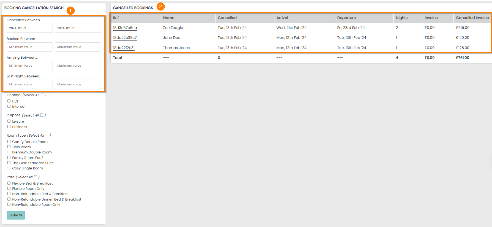
Task: Check the Comfy Double Room option
Action: [x=9, y=142]
